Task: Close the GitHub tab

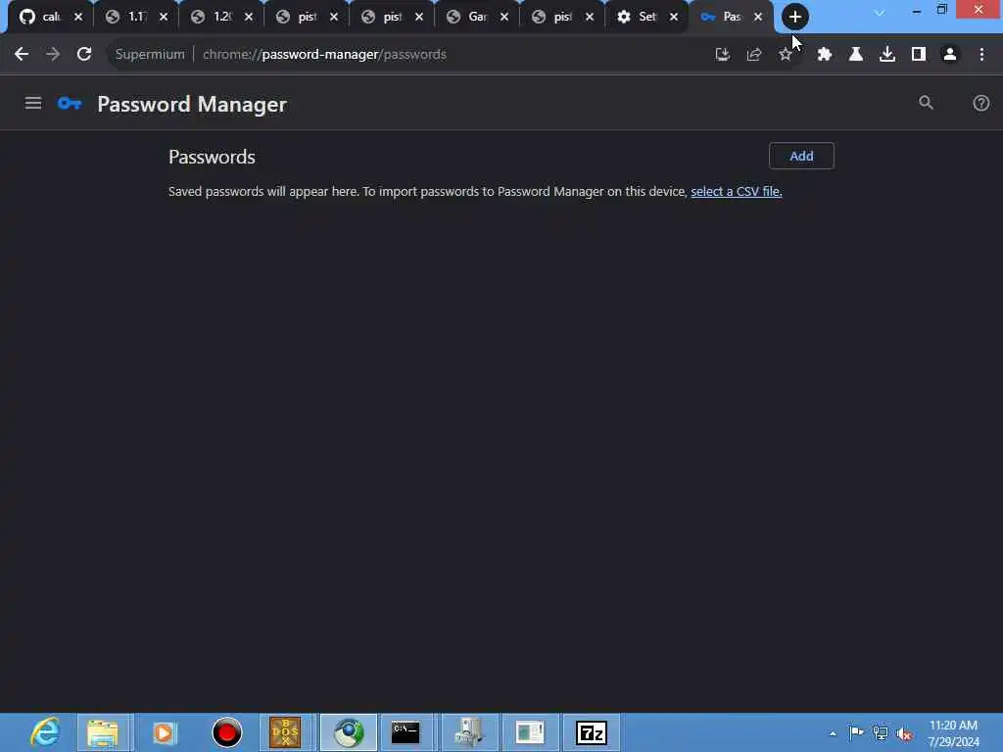Action: point(78,17)
